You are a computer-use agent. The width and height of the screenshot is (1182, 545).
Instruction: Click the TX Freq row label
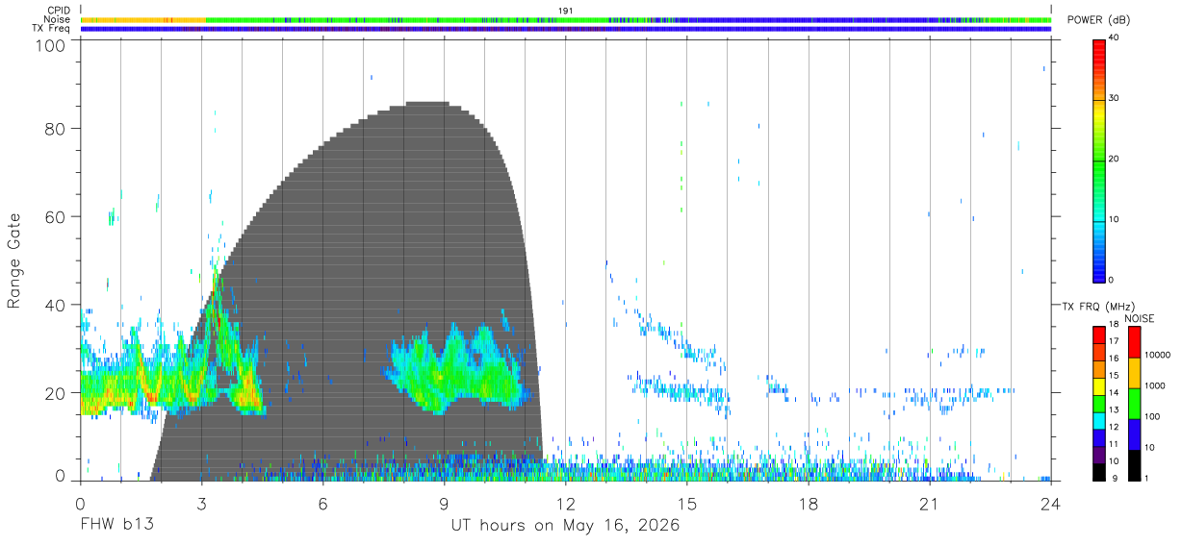52,28
